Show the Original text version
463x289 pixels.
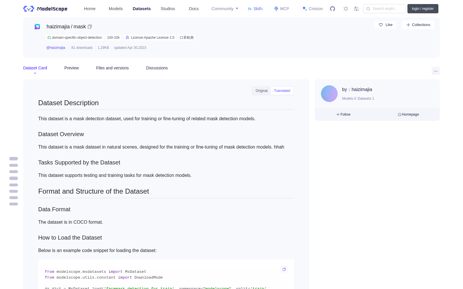pos(262,91)
